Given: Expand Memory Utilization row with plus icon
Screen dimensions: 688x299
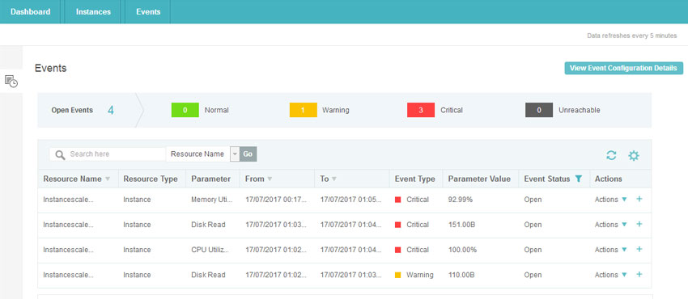Looking at the screenshot, I should (639, 199).
